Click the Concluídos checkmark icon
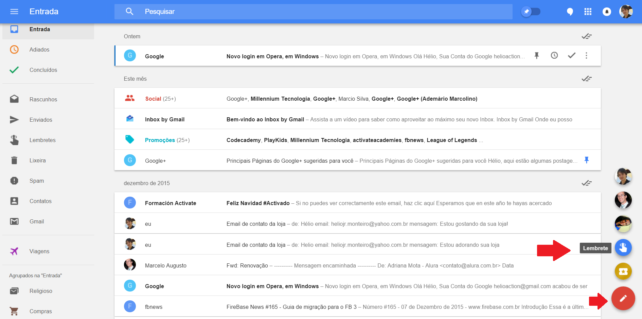The height and width of the screenshot is (319, 642). pyautogui.click(x=14, y=70)
